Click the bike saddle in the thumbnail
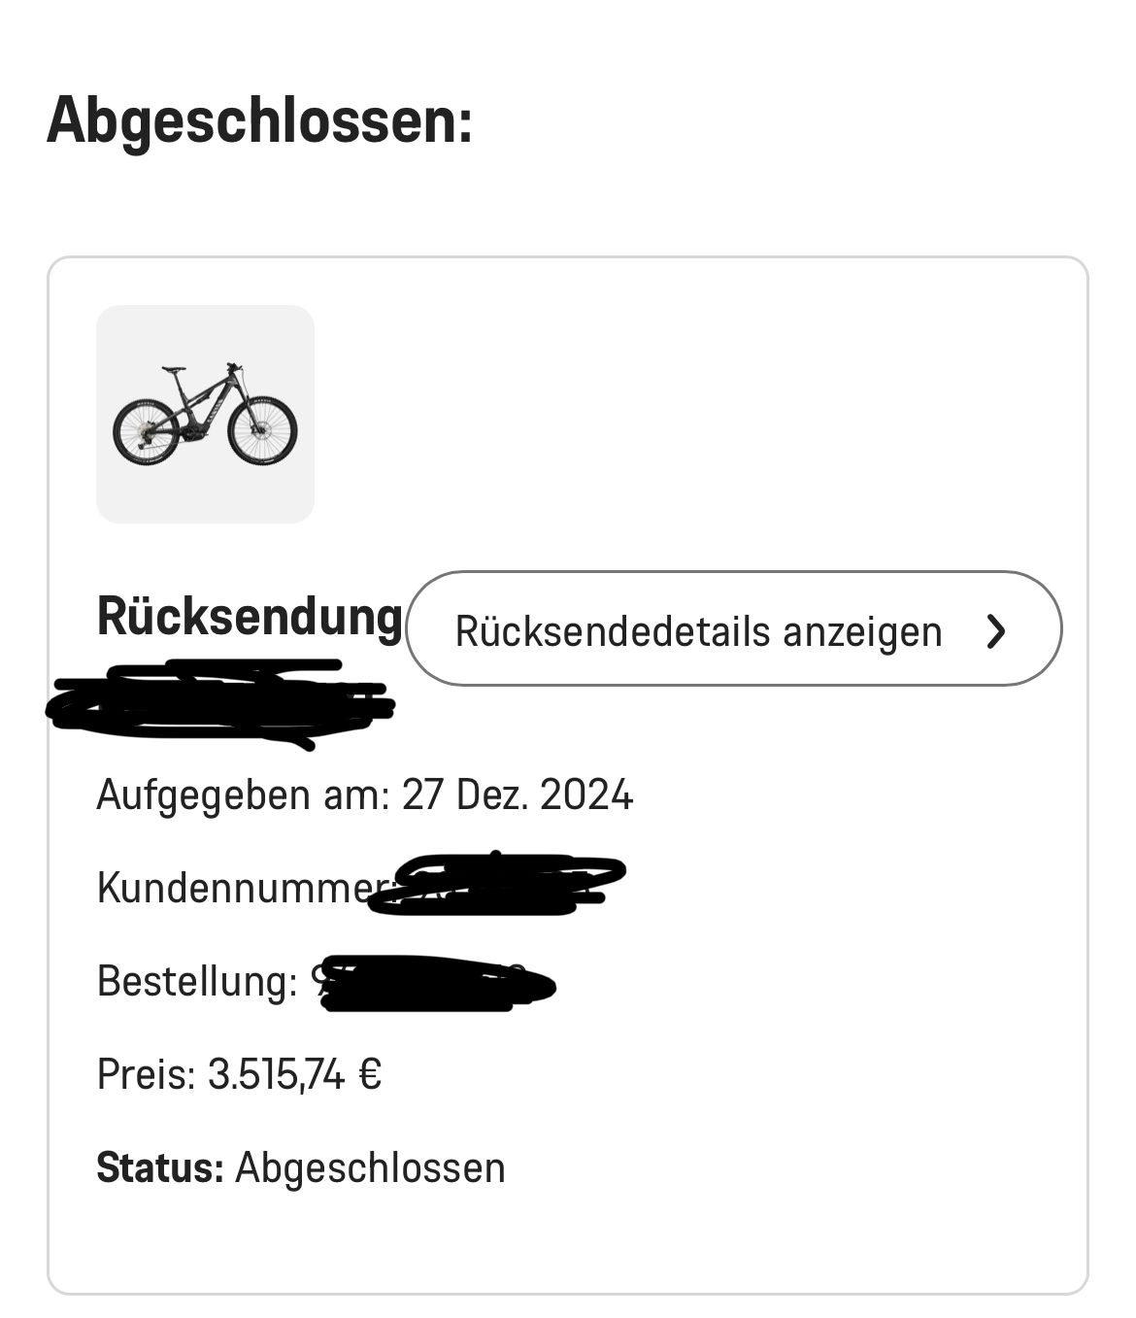This screenshot has height=1318, width=1136. point(173,369)
